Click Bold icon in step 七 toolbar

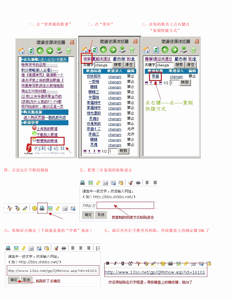point(107,263)
